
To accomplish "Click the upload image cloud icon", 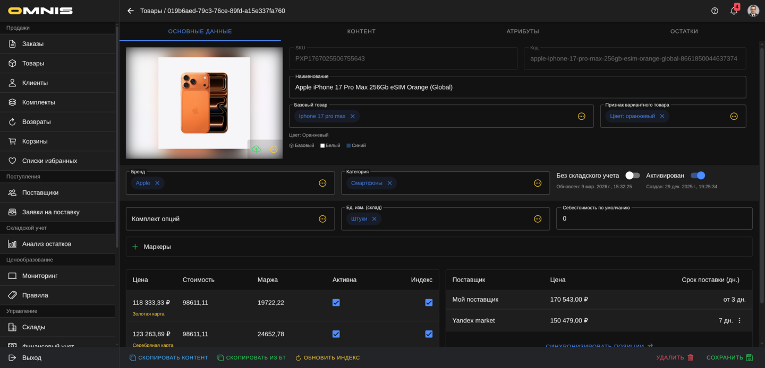I will click(256, 150).
